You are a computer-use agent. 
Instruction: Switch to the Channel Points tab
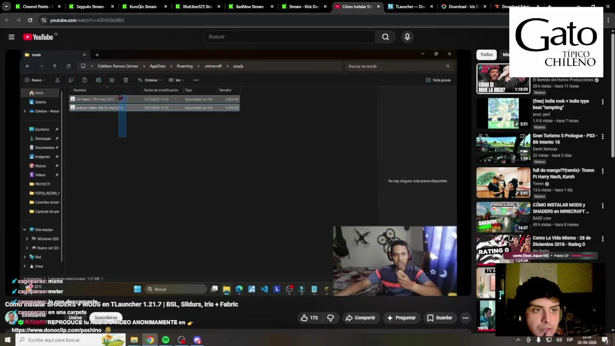tap(37, 7)
